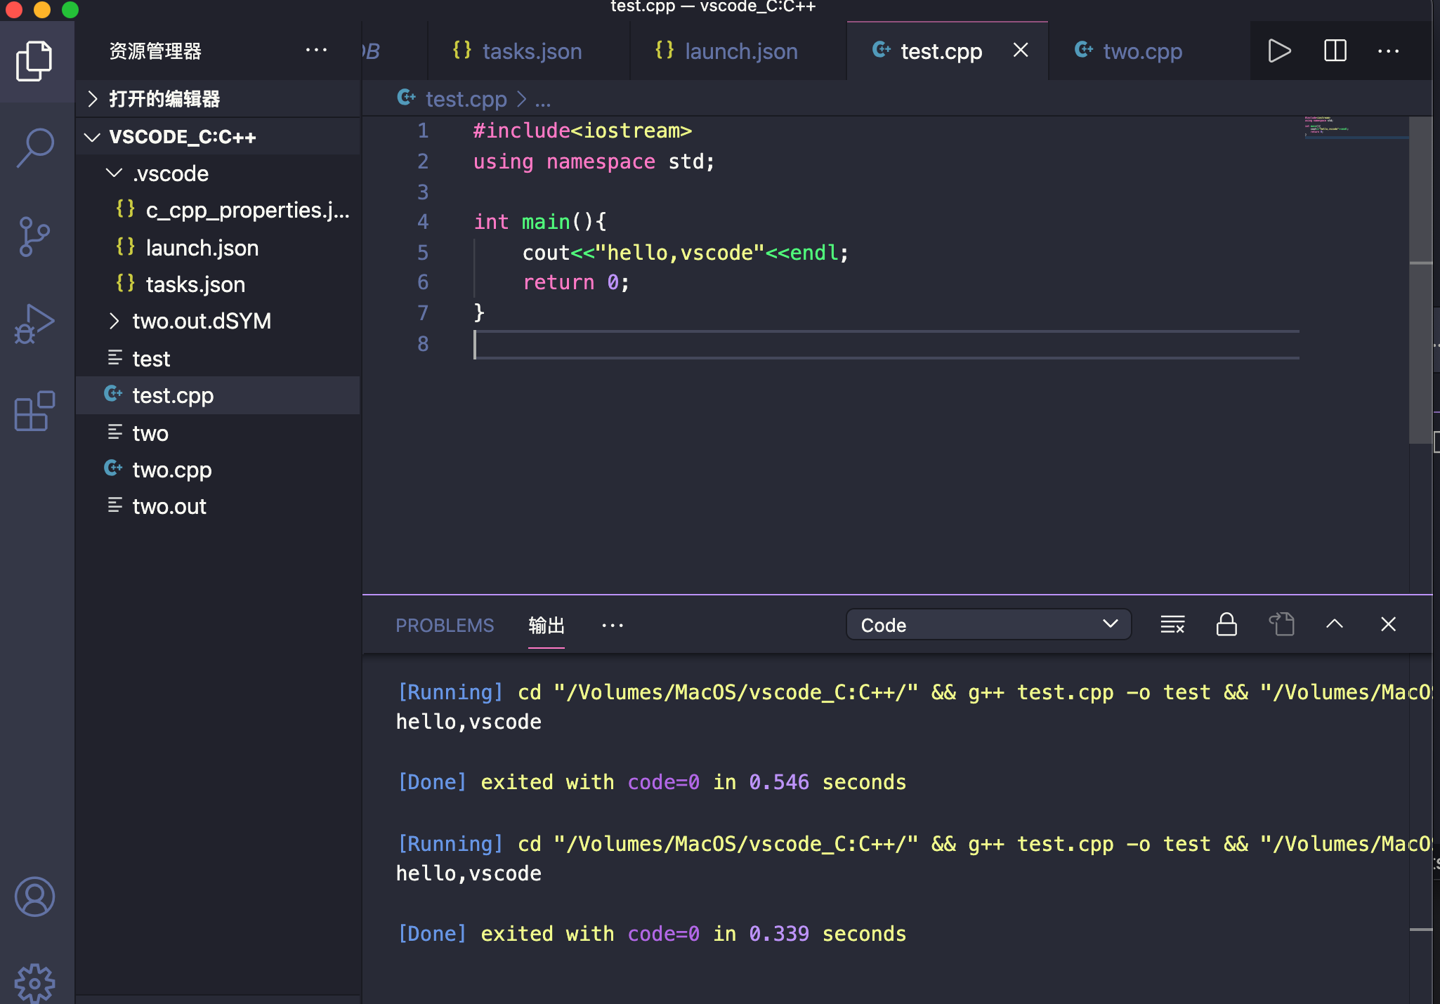
Task: Open output in an editor window
Action: click(x=1281, y=624)
